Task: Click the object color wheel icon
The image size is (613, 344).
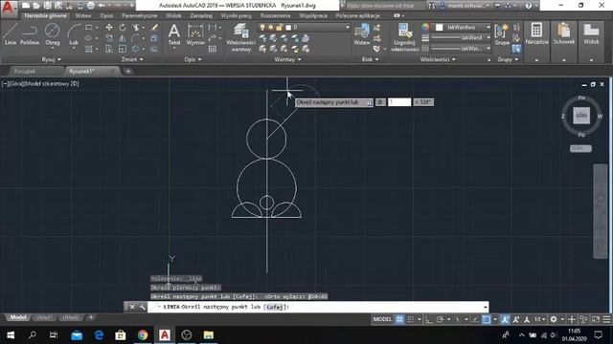Action: point(425,27)
